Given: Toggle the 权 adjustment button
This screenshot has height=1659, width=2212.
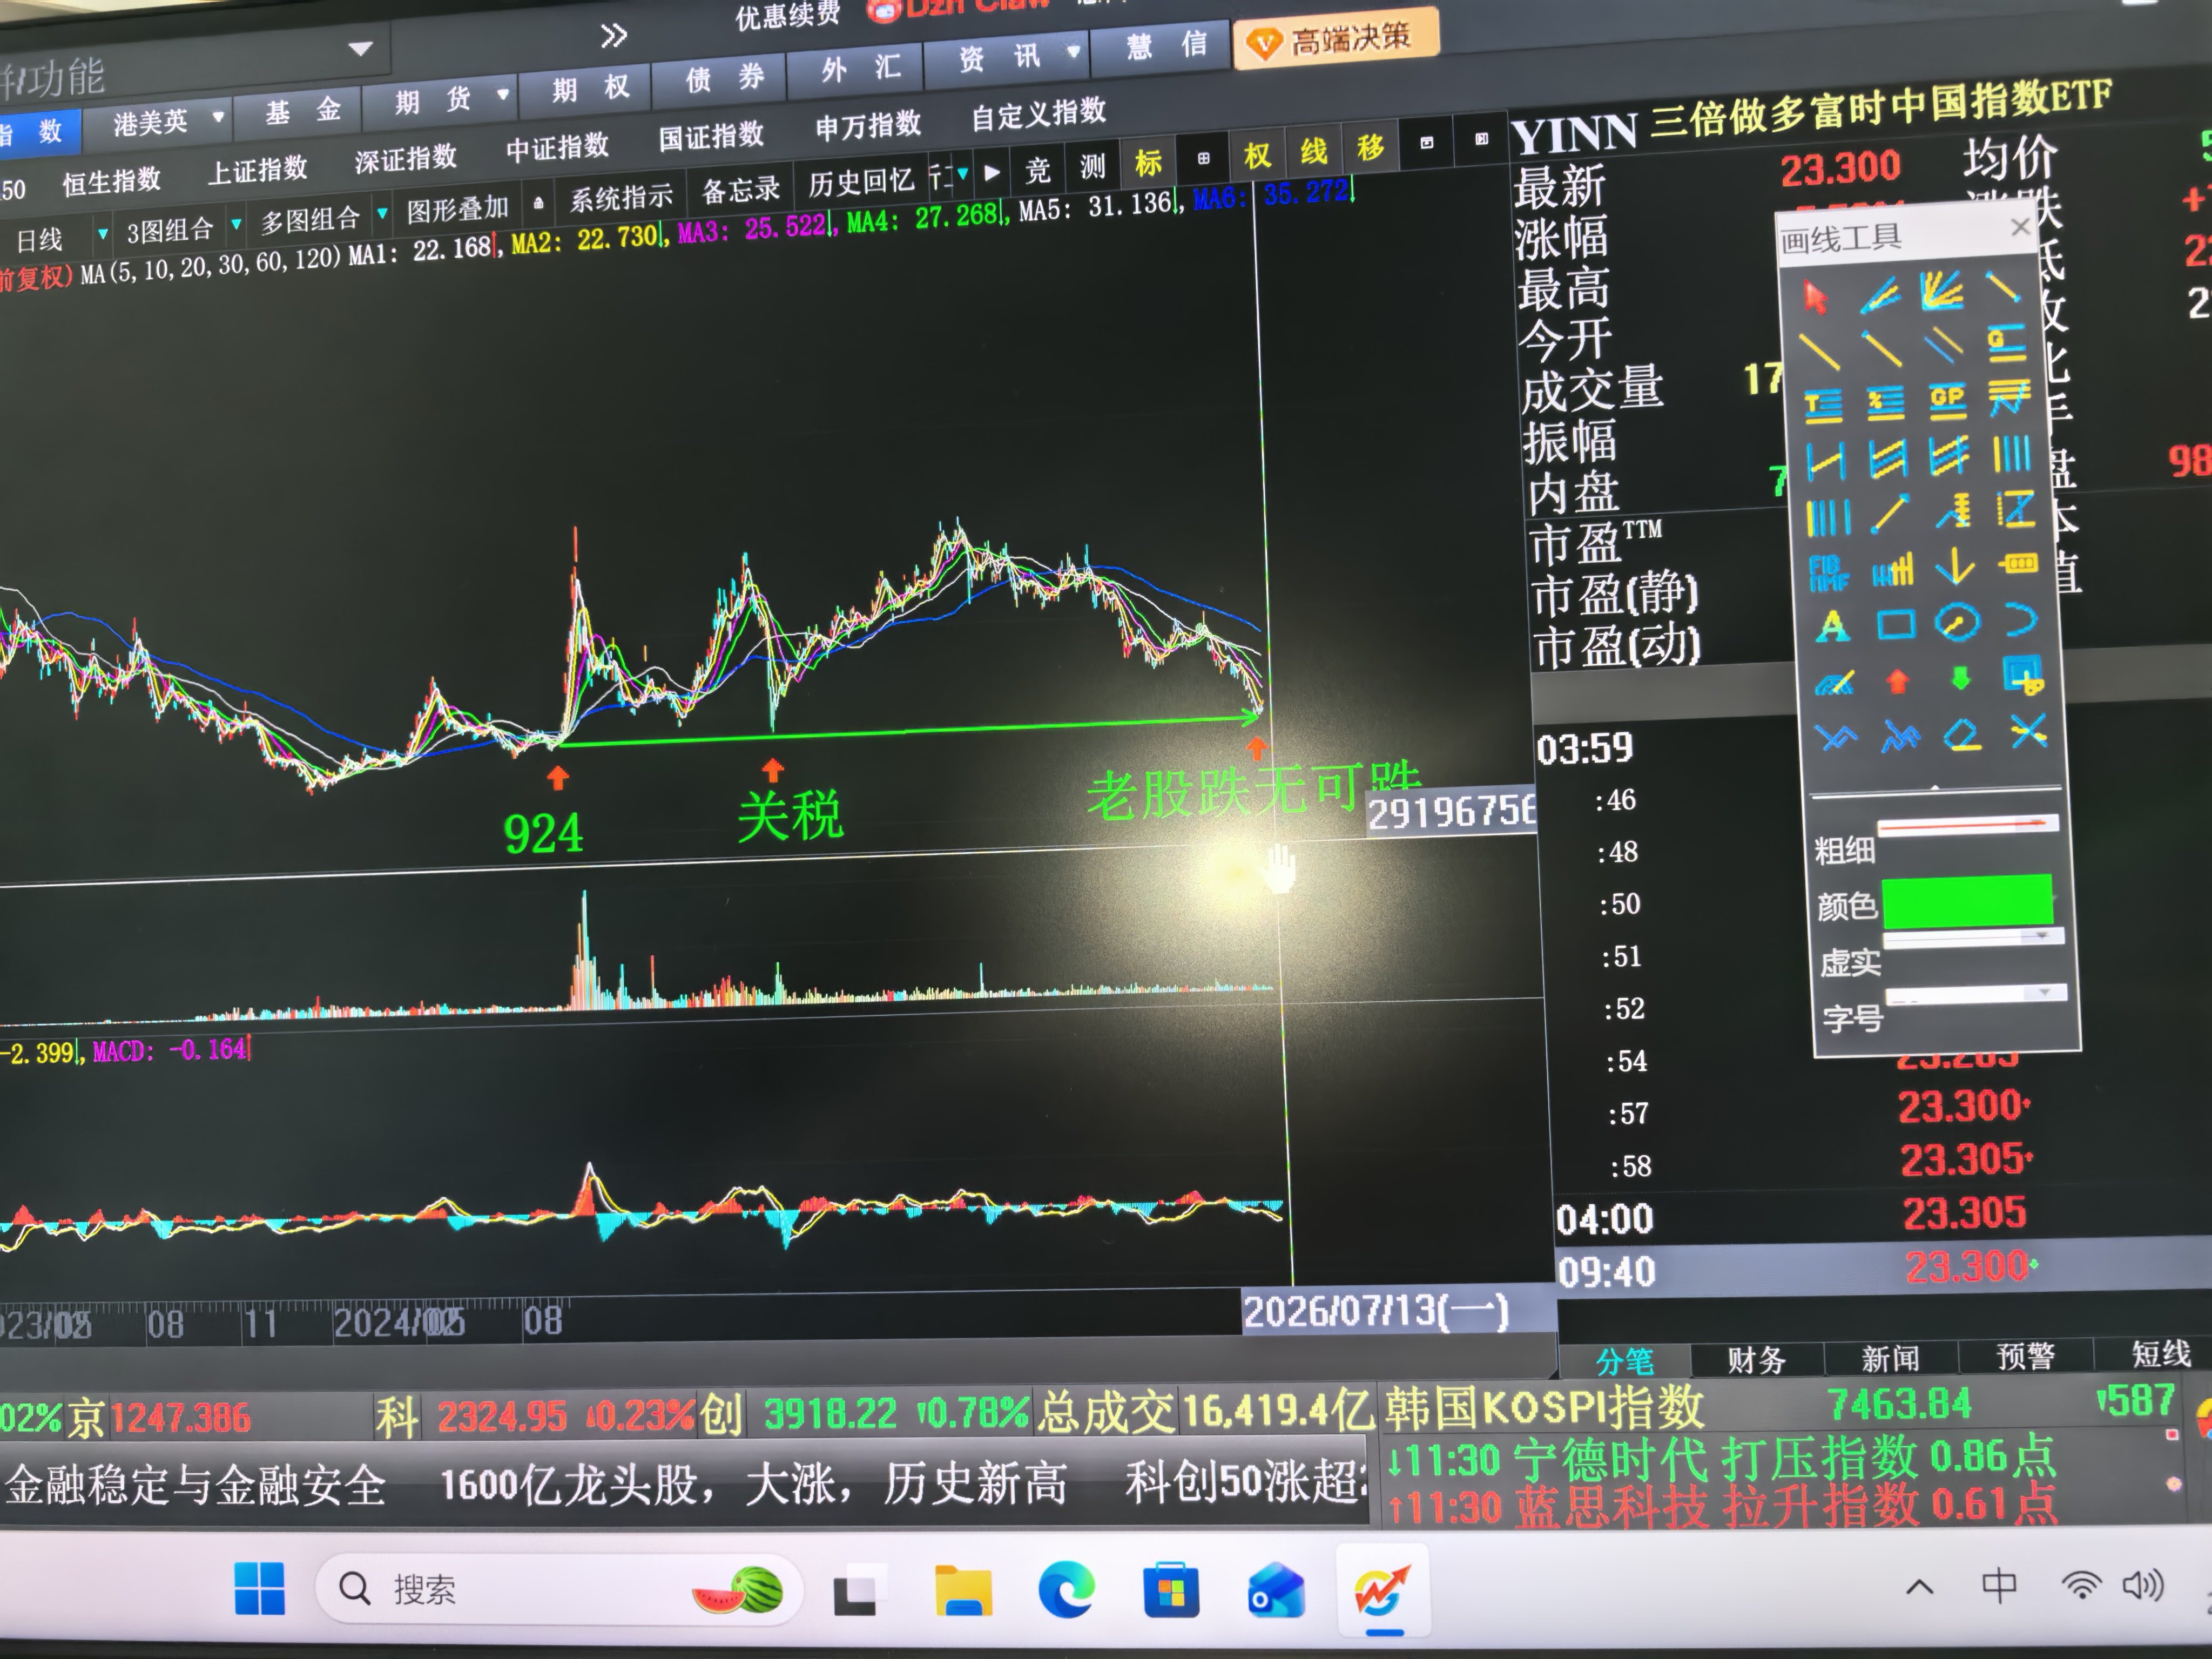Looking at the screenshot, I should point(1257,155).
